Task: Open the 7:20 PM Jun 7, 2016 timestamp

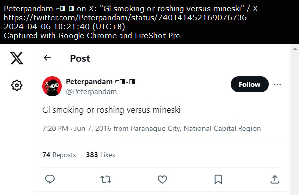Action: coord(77,129)
